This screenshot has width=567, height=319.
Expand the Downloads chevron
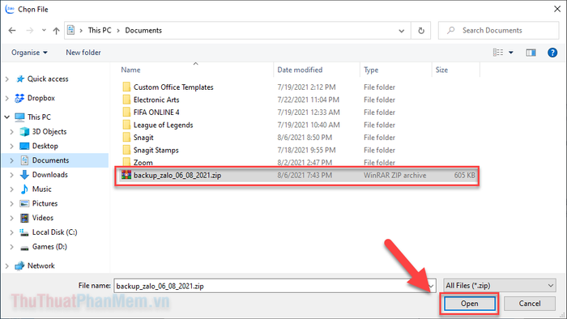[11, 175]
